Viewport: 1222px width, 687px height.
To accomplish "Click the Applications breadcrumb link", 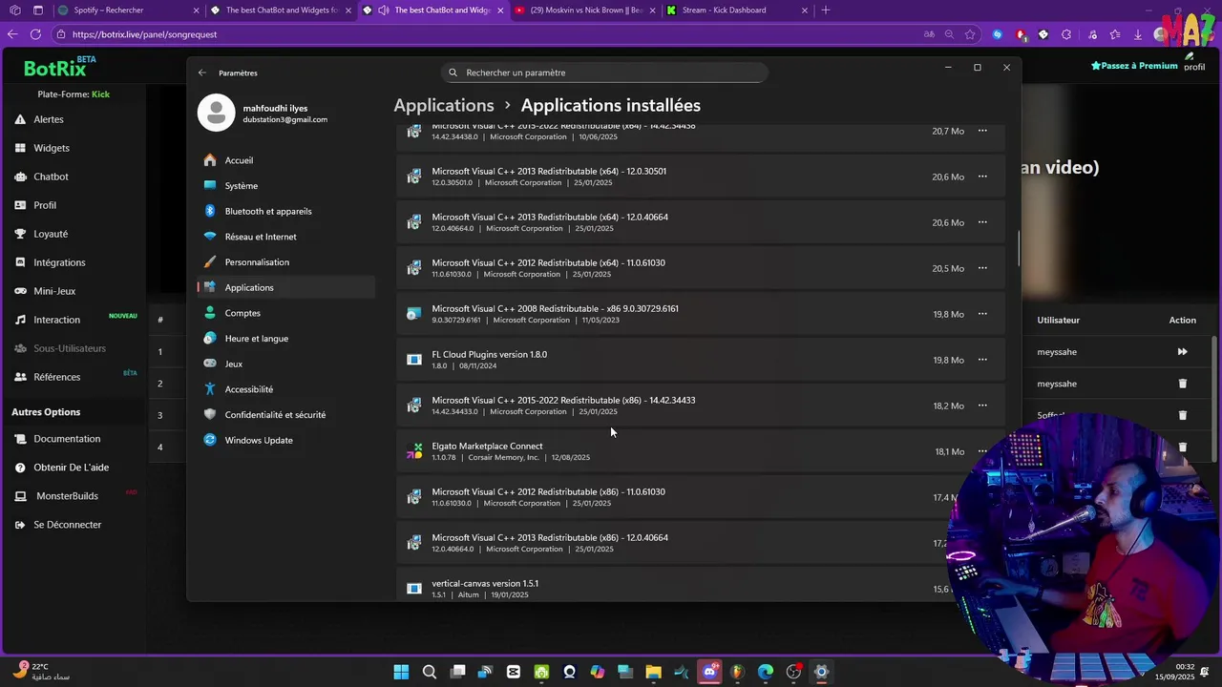I will (x=444, y=105).
